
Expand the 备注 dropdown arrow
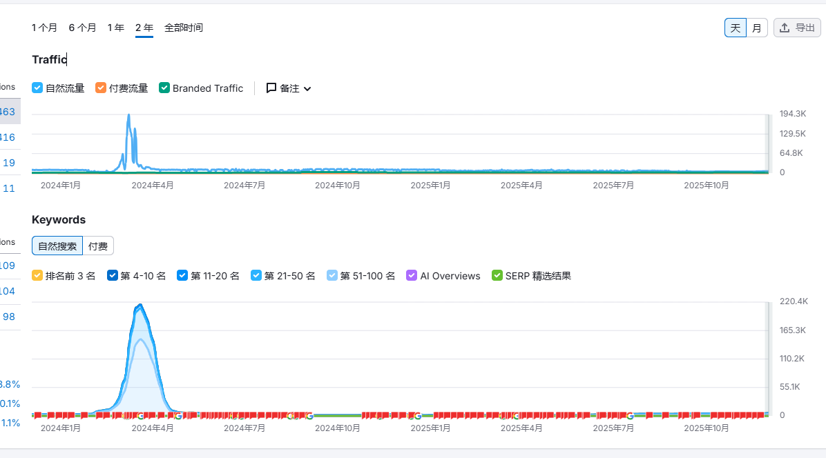pos(307,89)
